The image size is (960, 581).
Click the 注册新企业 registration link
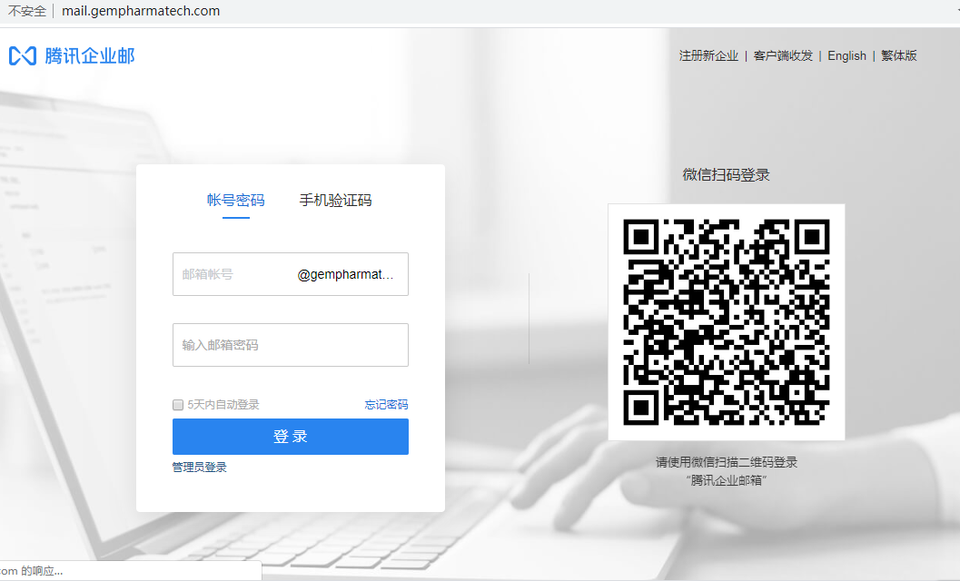click(x=708, y=55)
